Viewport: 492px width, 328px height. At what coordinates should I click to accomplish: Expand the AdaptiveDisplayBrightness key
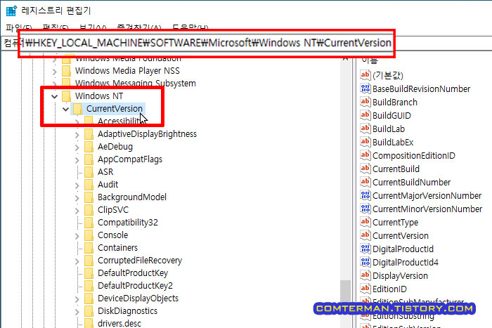[77, 135]
